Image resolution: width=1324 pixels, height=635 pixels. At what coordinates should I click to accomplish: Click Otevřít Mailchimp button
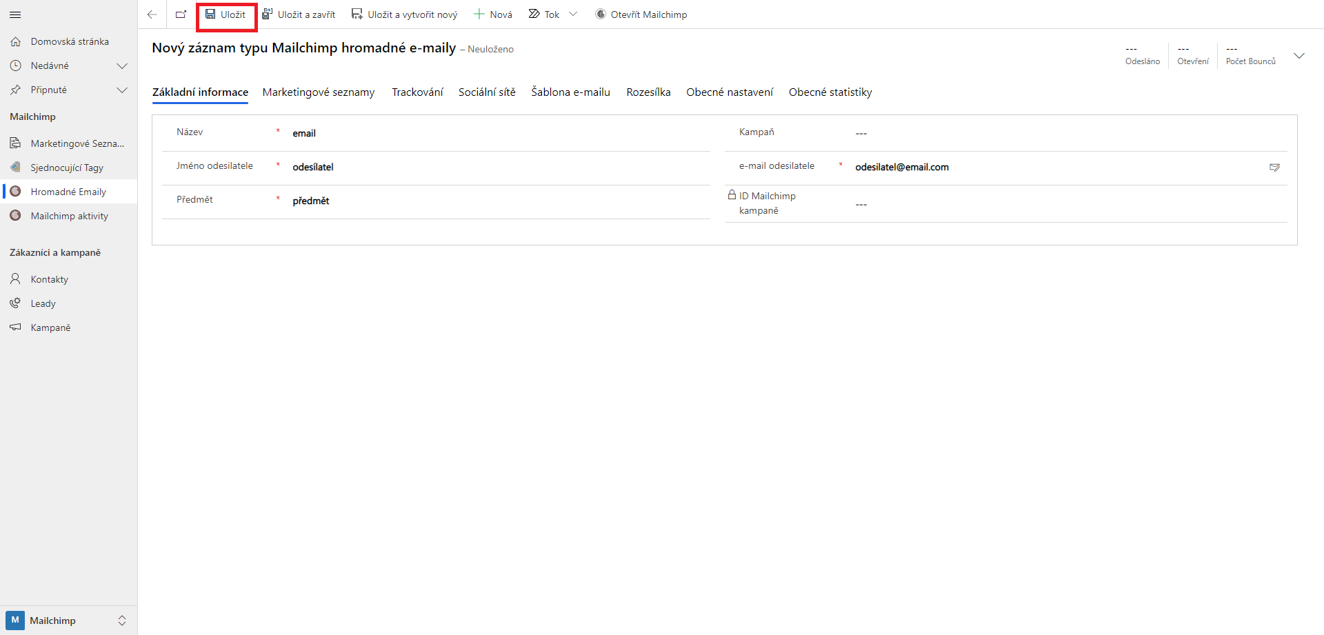pyautogui.click(x=641, y=14)
